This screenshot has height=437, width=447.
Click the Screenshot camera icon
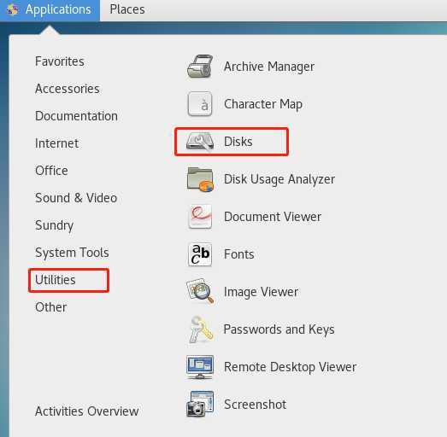pos(200,404)
